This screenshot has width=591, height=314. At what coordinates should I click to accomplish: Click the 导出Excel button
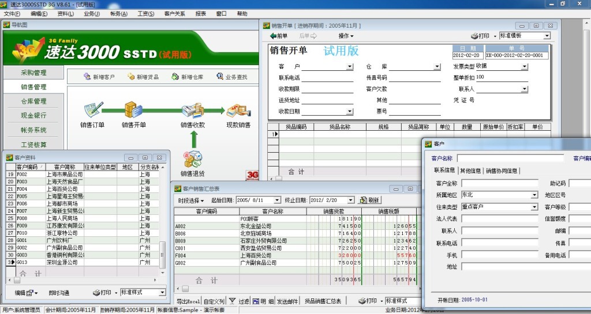[189, 301]
